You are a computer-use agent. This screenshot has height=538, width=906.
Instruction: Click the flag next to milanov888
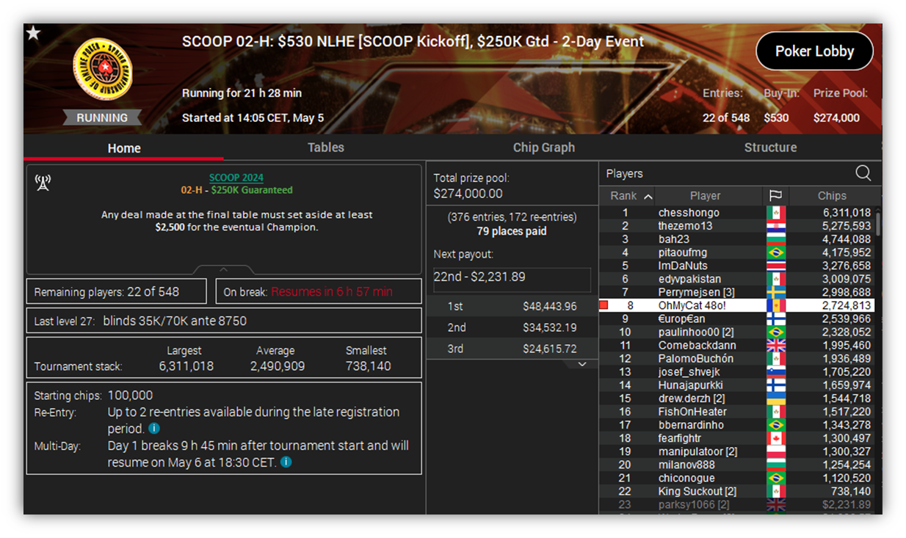(x=775, y=465)
